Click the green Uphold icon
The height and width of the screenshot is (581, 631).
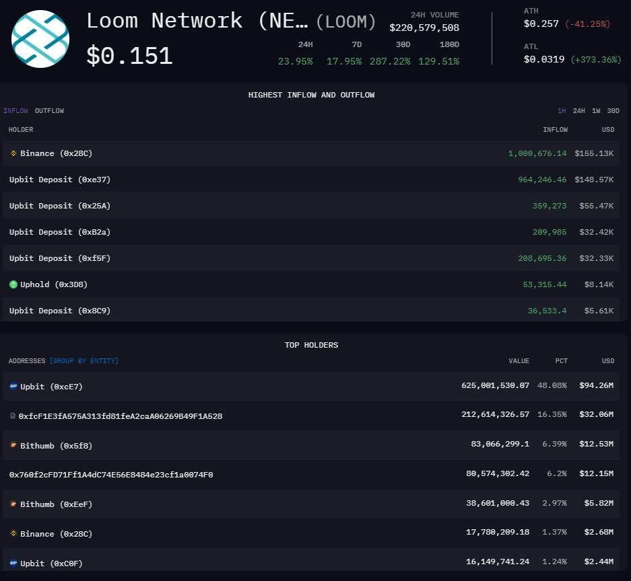point(13,284)
